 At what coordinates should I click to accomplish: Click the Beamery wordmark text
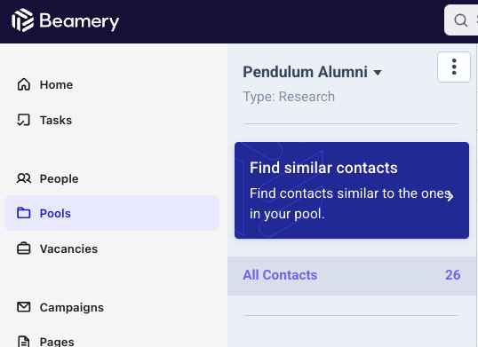(79, 21)
